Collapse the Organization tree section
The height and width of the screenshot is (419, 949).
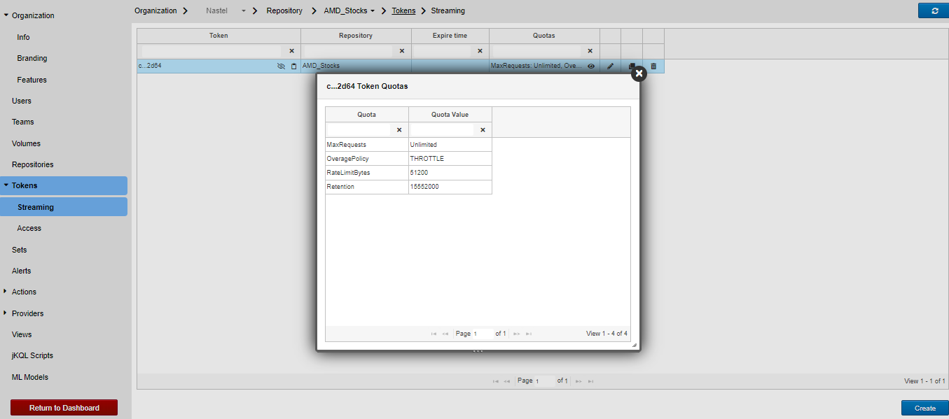tap(6, 15)
